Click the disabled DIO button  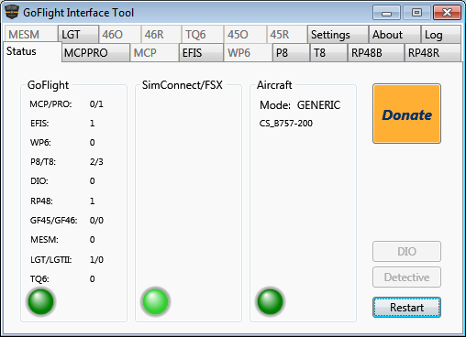click(406, 251)
